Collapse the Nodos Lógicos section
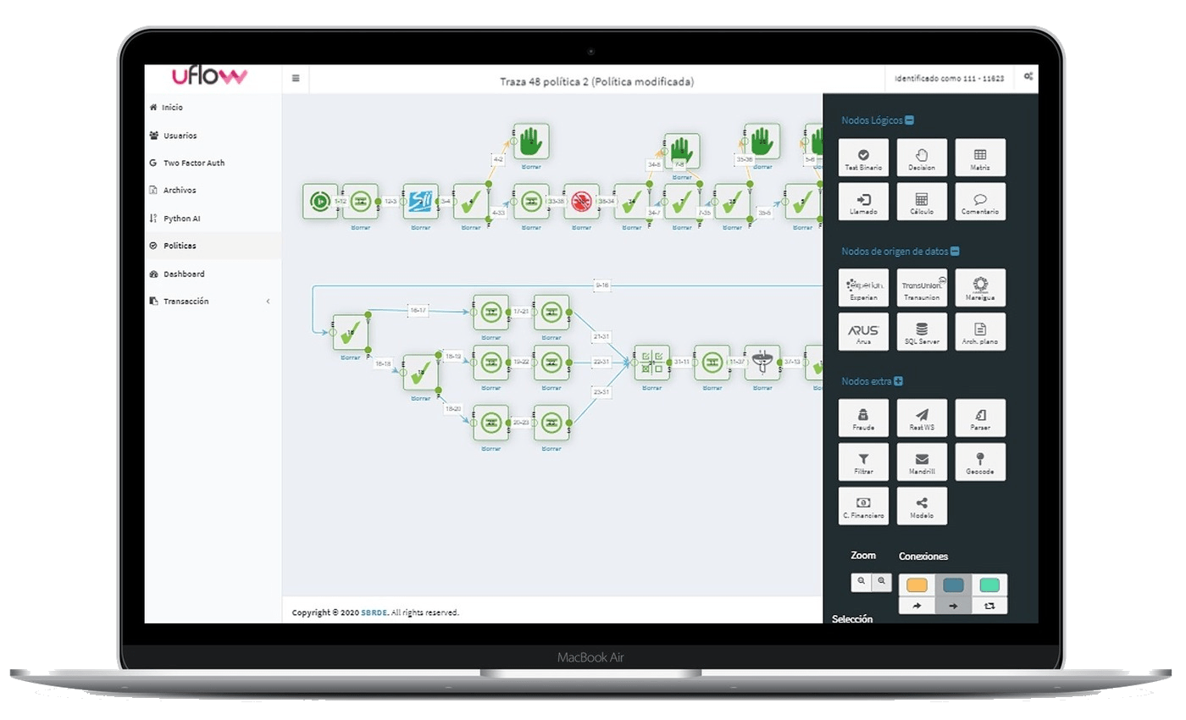Viewport: 1186px width, 720px height. click(909, 119)
